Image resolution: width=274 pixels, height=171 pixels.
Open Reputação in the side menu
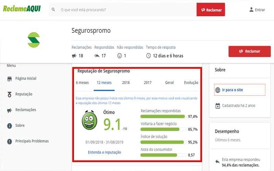point(24,94)
